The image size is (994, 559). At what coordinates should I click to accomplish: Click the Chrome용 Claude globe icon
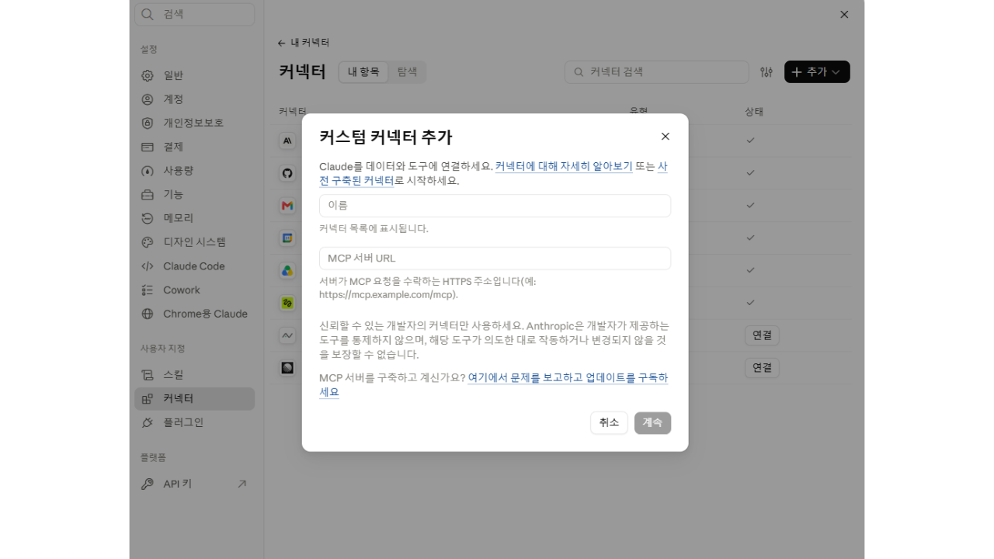[148, 314]
